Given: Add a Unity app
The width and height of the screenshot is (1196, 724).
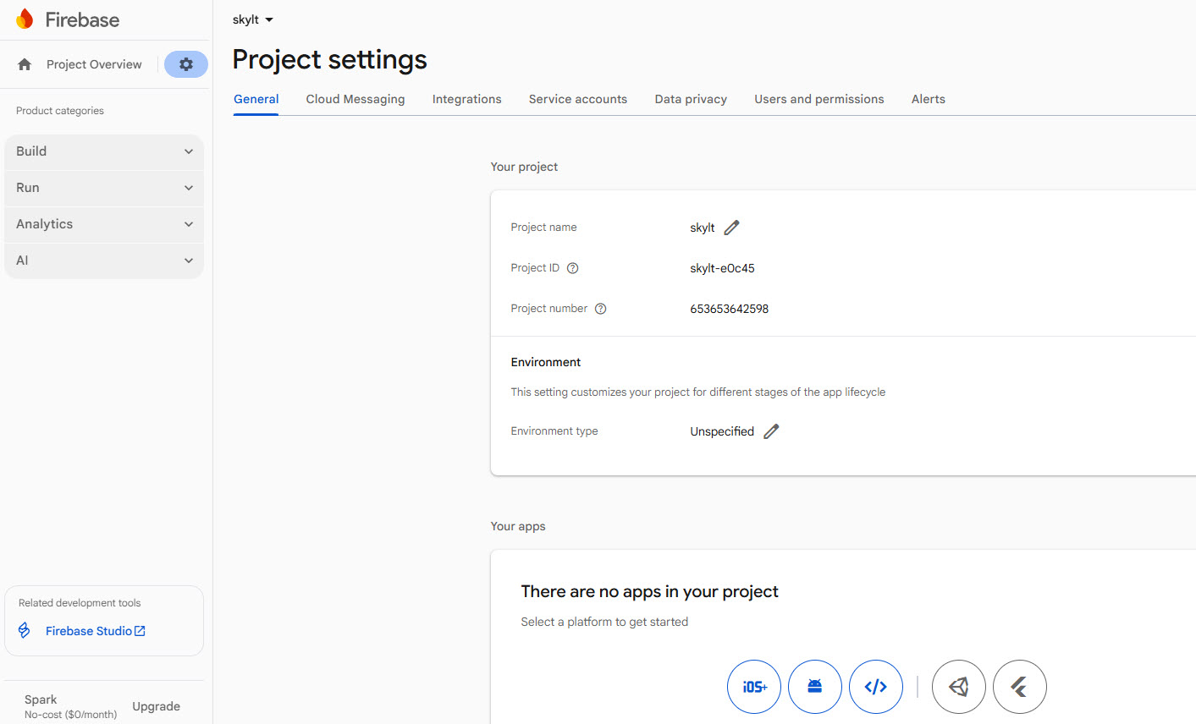Looking at the screenshot, I should pos(959,687).
